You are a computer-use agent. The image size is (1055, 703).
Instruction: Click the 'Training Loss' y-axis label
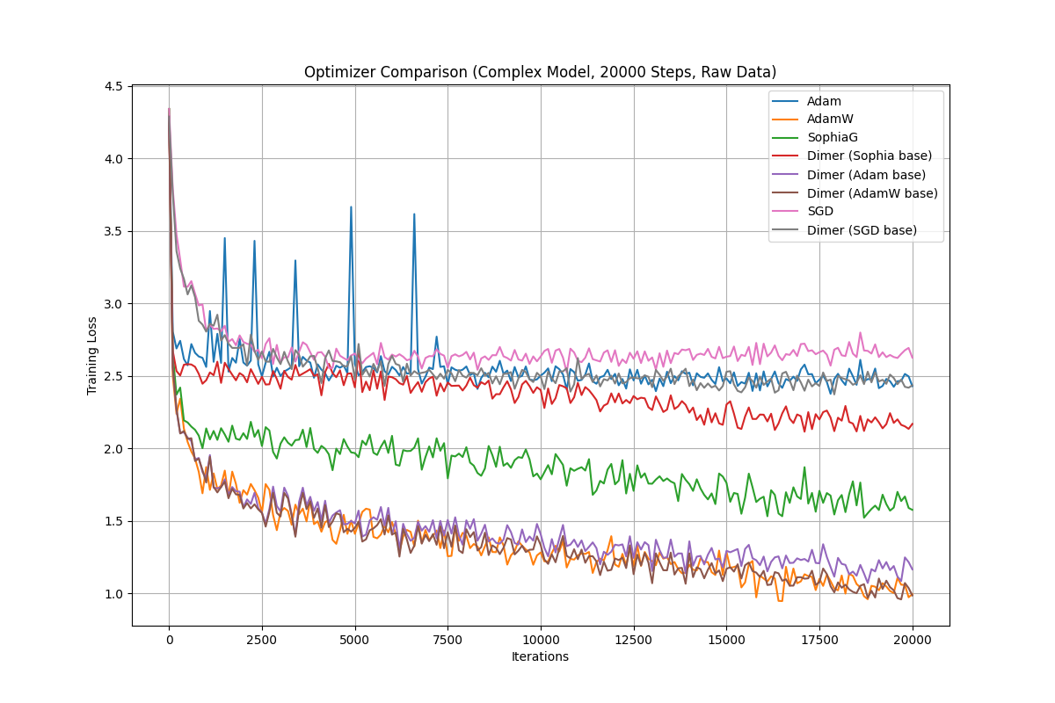click(92, 355)
